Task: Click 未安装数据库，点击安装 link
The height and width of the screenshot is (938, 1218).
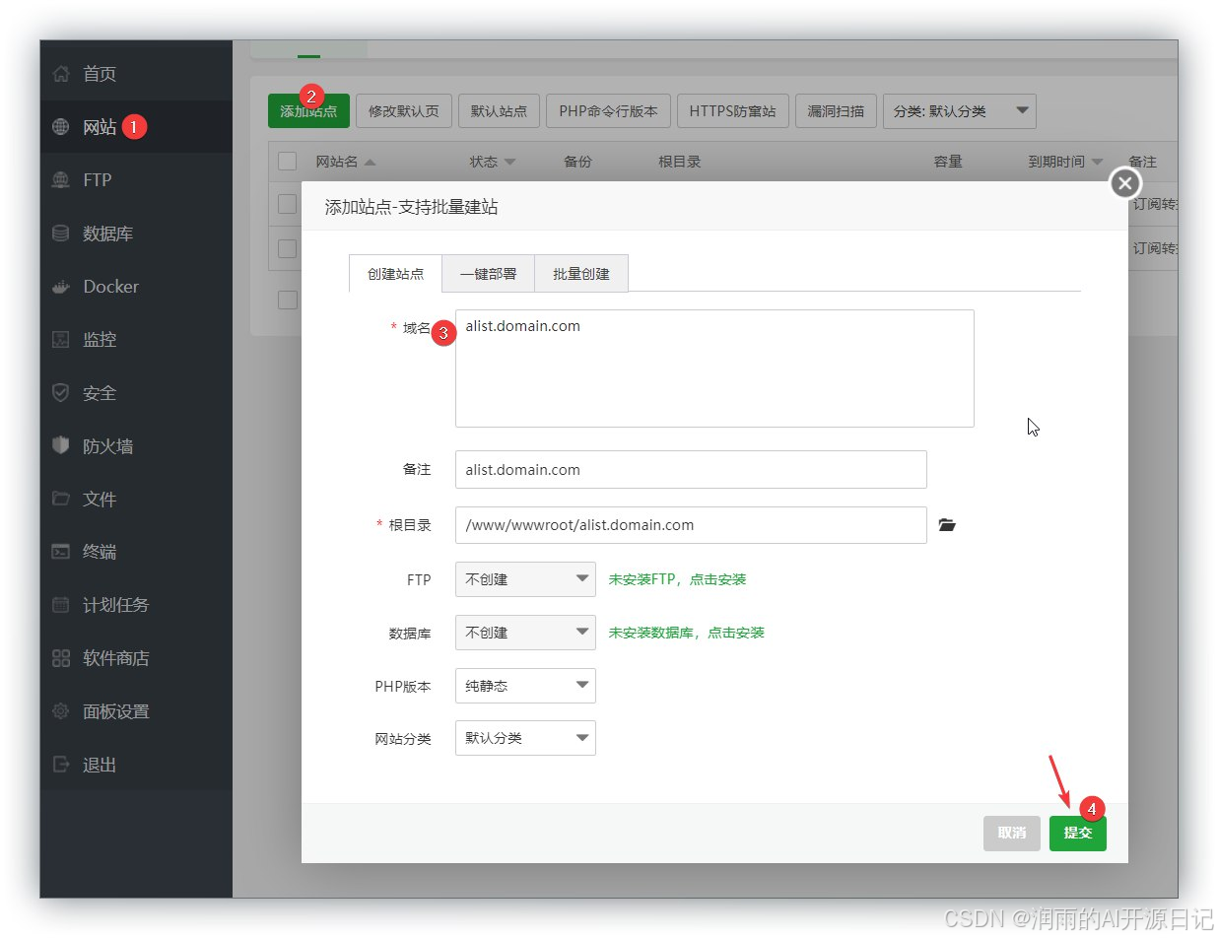Action: (x=687, y=633)
